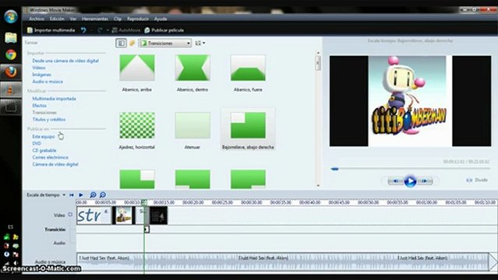
Task: Click the Correo electrónico link
Action: coord(50,157)
